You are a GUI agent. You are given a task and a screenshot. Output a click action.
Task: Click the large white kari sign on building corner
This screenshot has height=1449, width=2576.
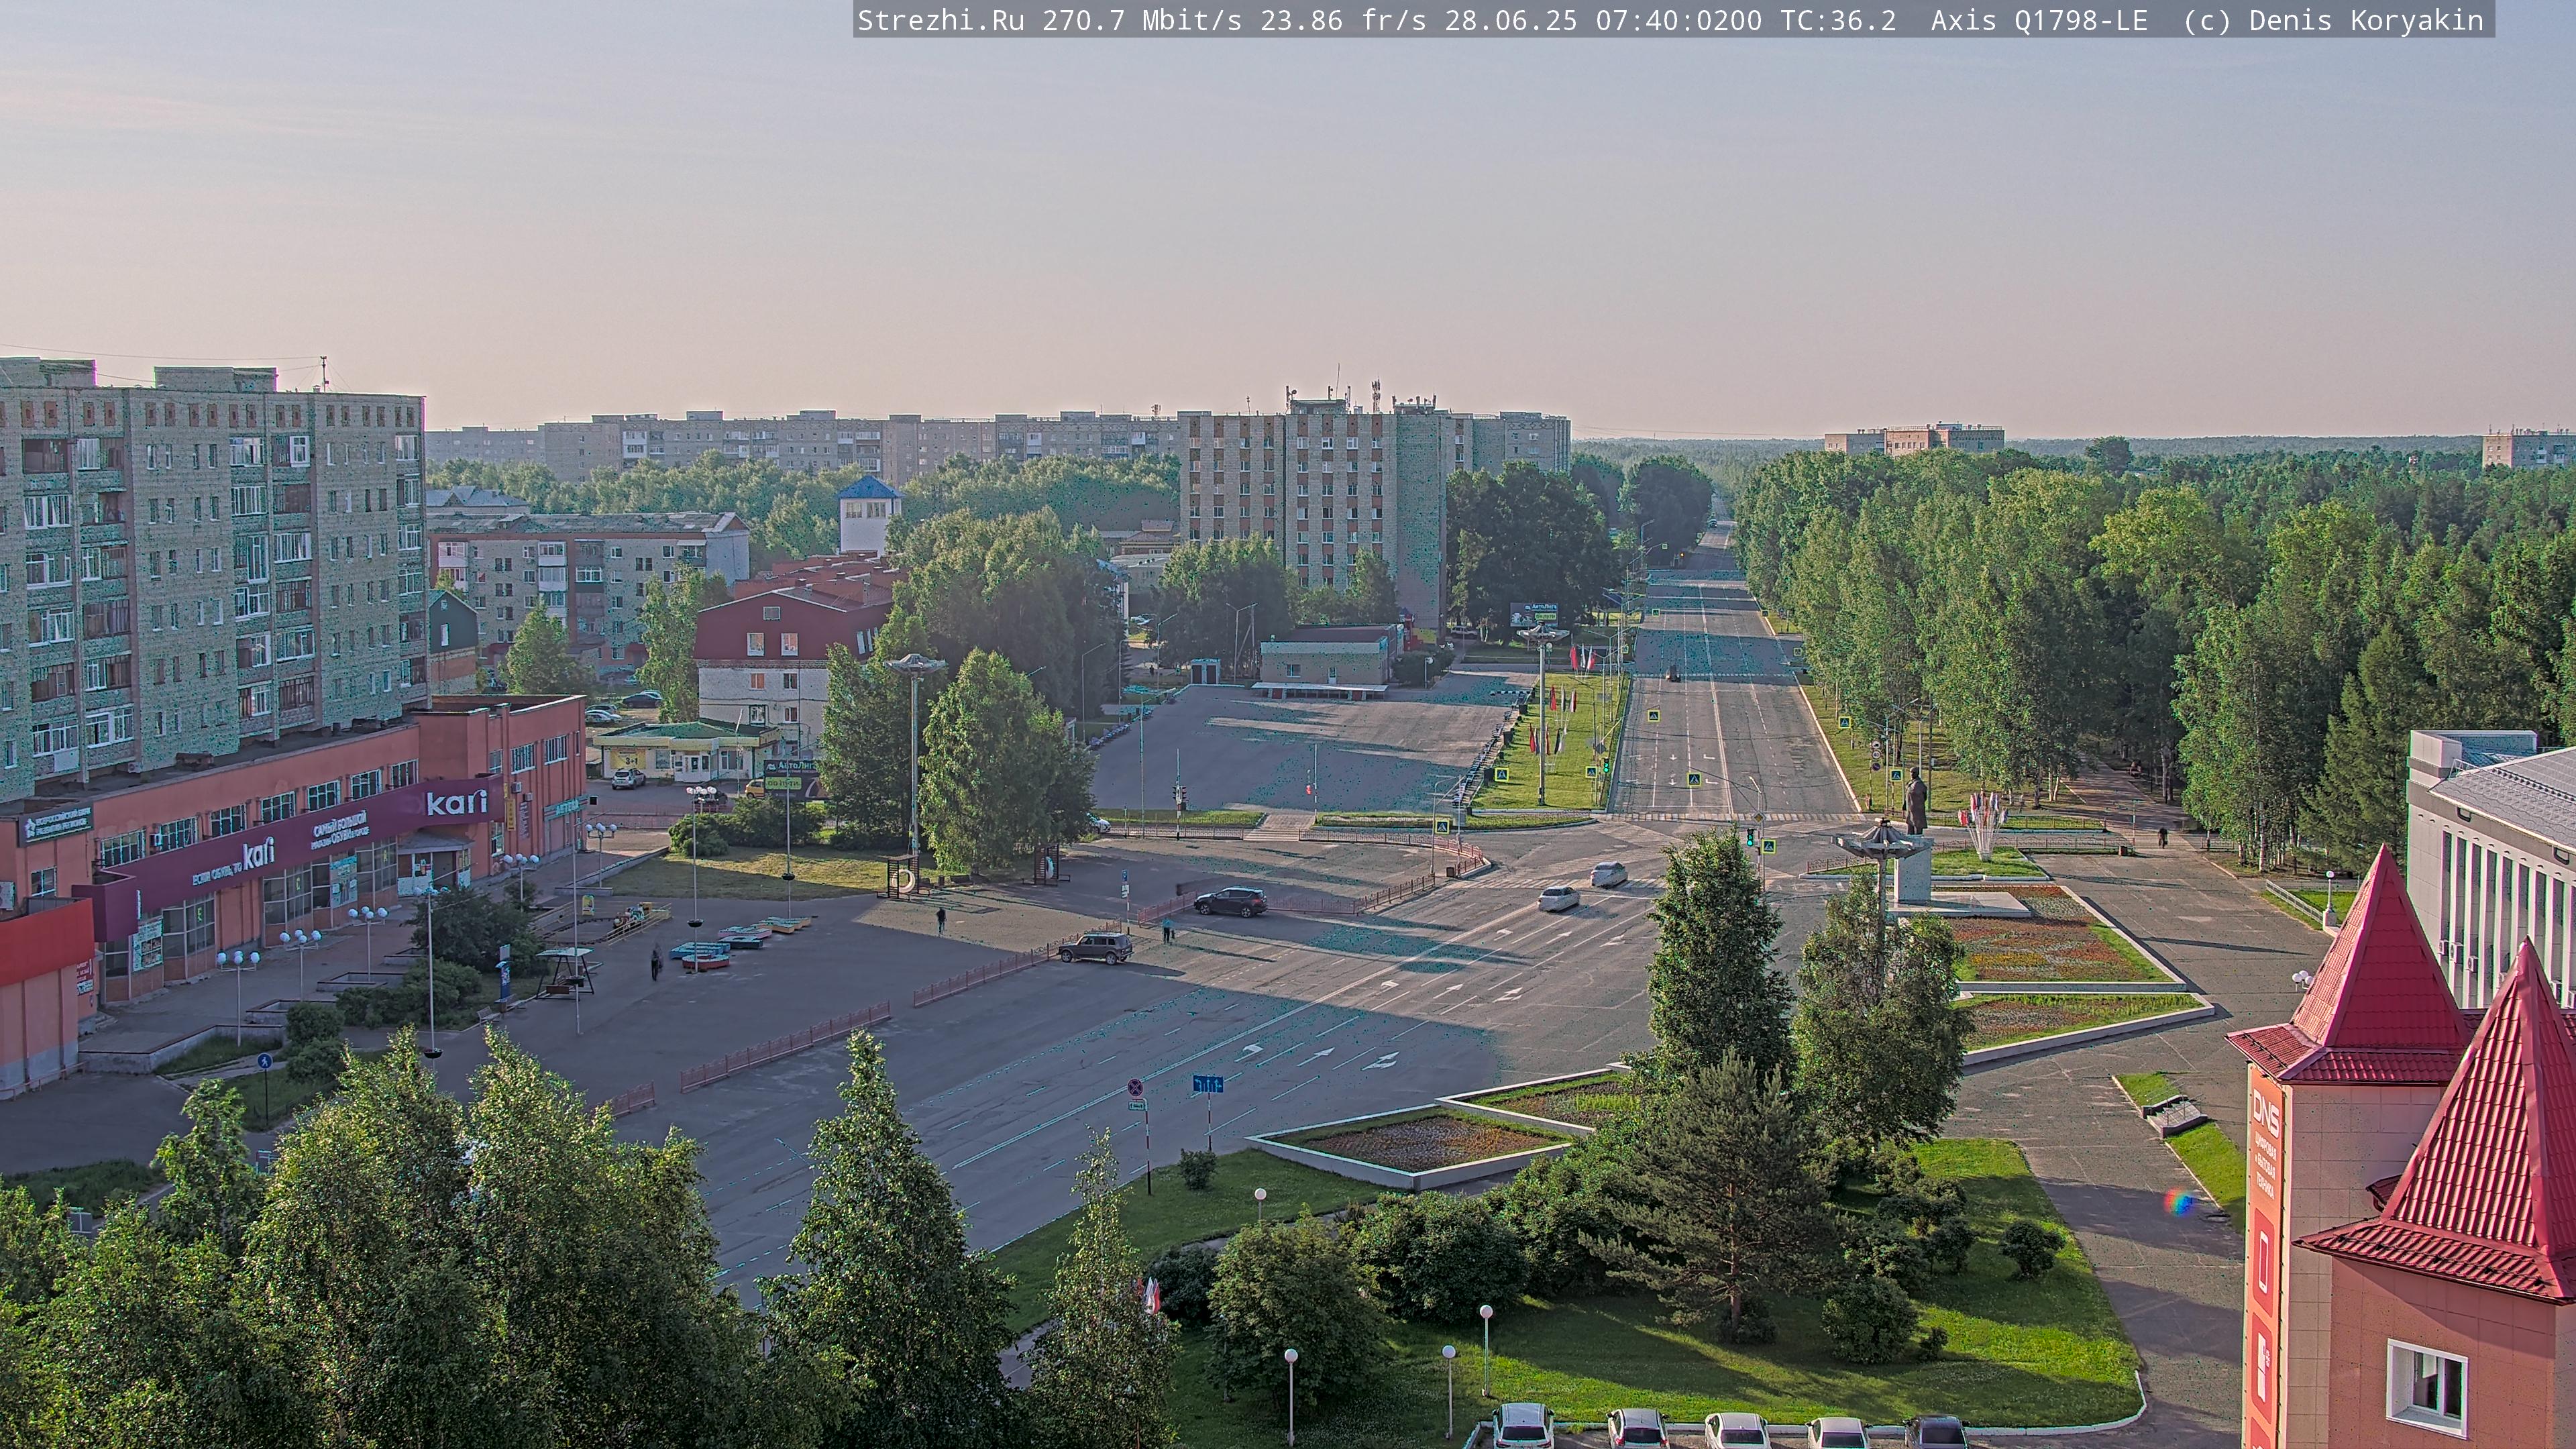tap(456, 802)
